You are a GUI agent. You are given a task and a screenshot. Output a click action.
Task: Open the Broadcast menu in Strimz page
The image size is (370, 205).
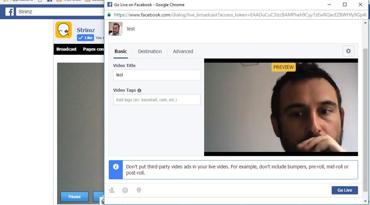(x=66, y=49)
